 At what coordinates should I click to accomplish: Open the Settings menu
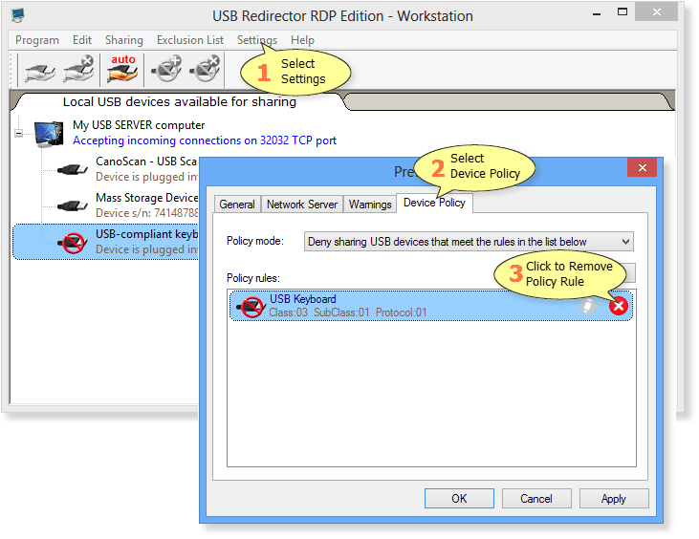click(x=257, y=40)
